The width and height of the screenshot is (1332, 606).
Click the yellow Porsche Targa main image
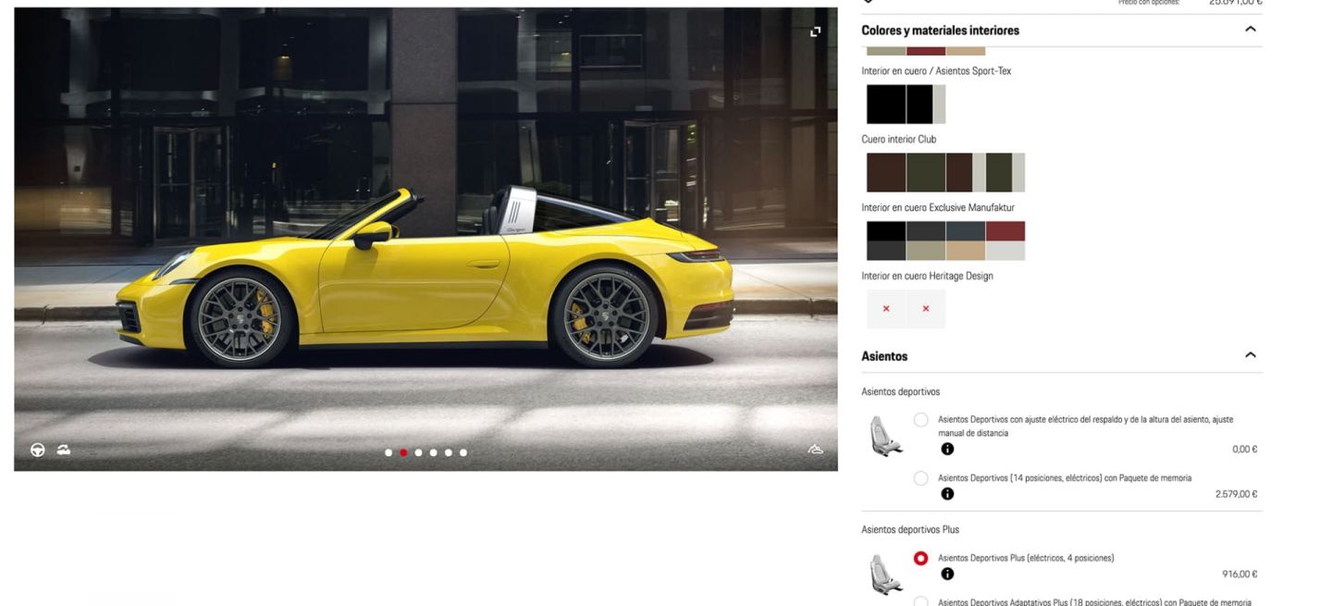[425, 240]
